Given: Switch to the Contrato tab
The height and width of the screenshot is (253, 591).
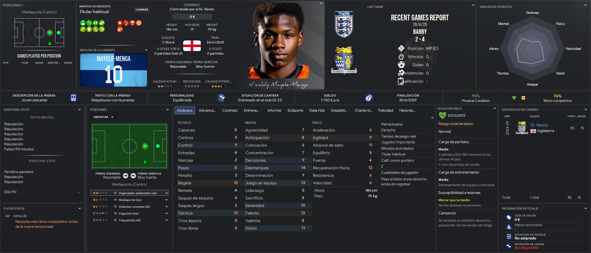Looking at the screenshot, I should pos(230,110).
